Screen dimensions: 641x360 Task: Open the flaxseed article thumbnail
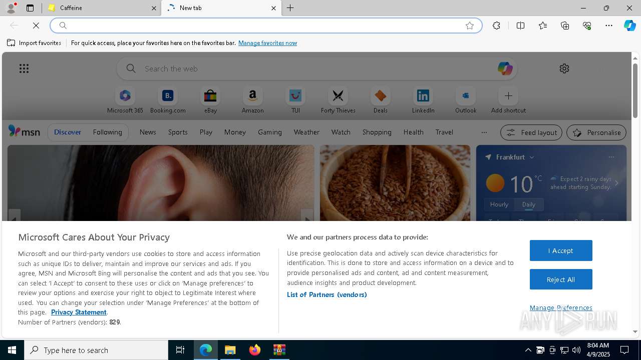coord(395,183)
